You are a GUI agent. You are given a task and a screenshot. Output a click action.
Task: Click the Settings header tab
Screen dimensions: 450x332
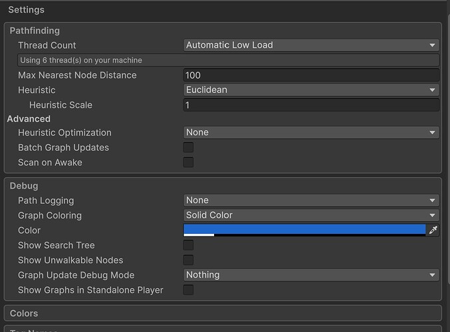point(26,10)
